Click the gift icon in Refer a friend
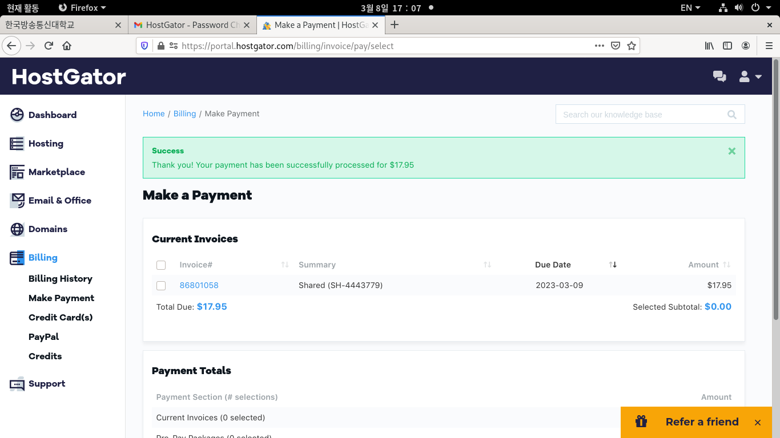 point(641,421)
